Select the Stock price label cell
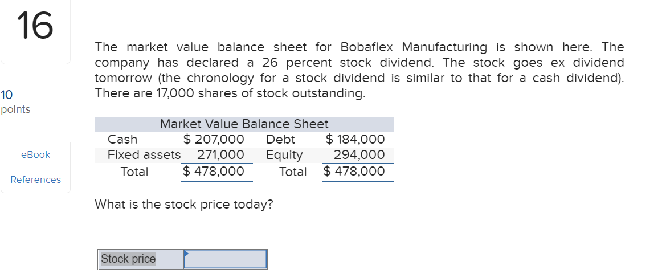 (128, 259)
